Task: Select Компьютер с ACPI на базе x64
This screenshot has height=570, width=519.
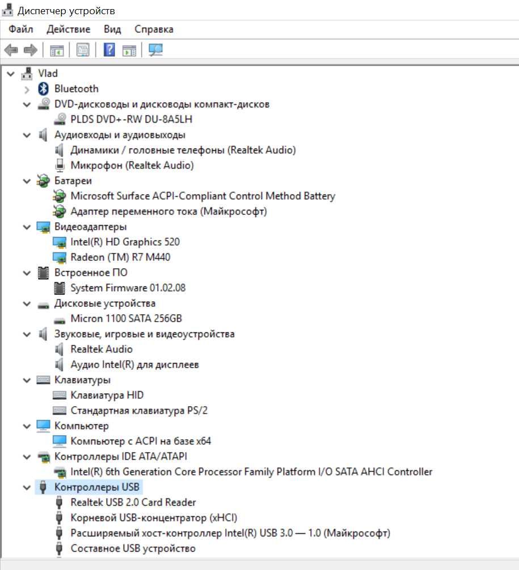Action: pos(141,441)
